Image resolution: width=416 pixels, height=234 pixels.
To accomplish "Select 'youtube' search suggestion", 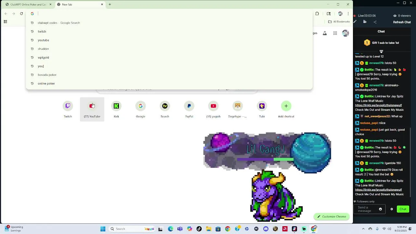I will (x=169, y=40).
